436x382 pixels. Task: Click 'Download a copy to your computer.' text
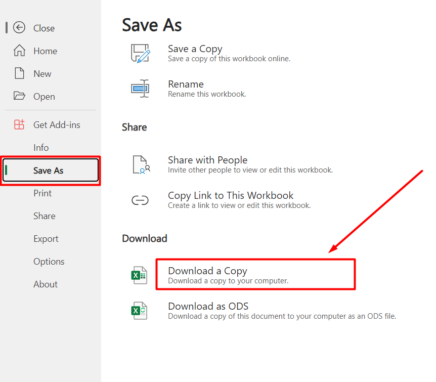[228, 281]
